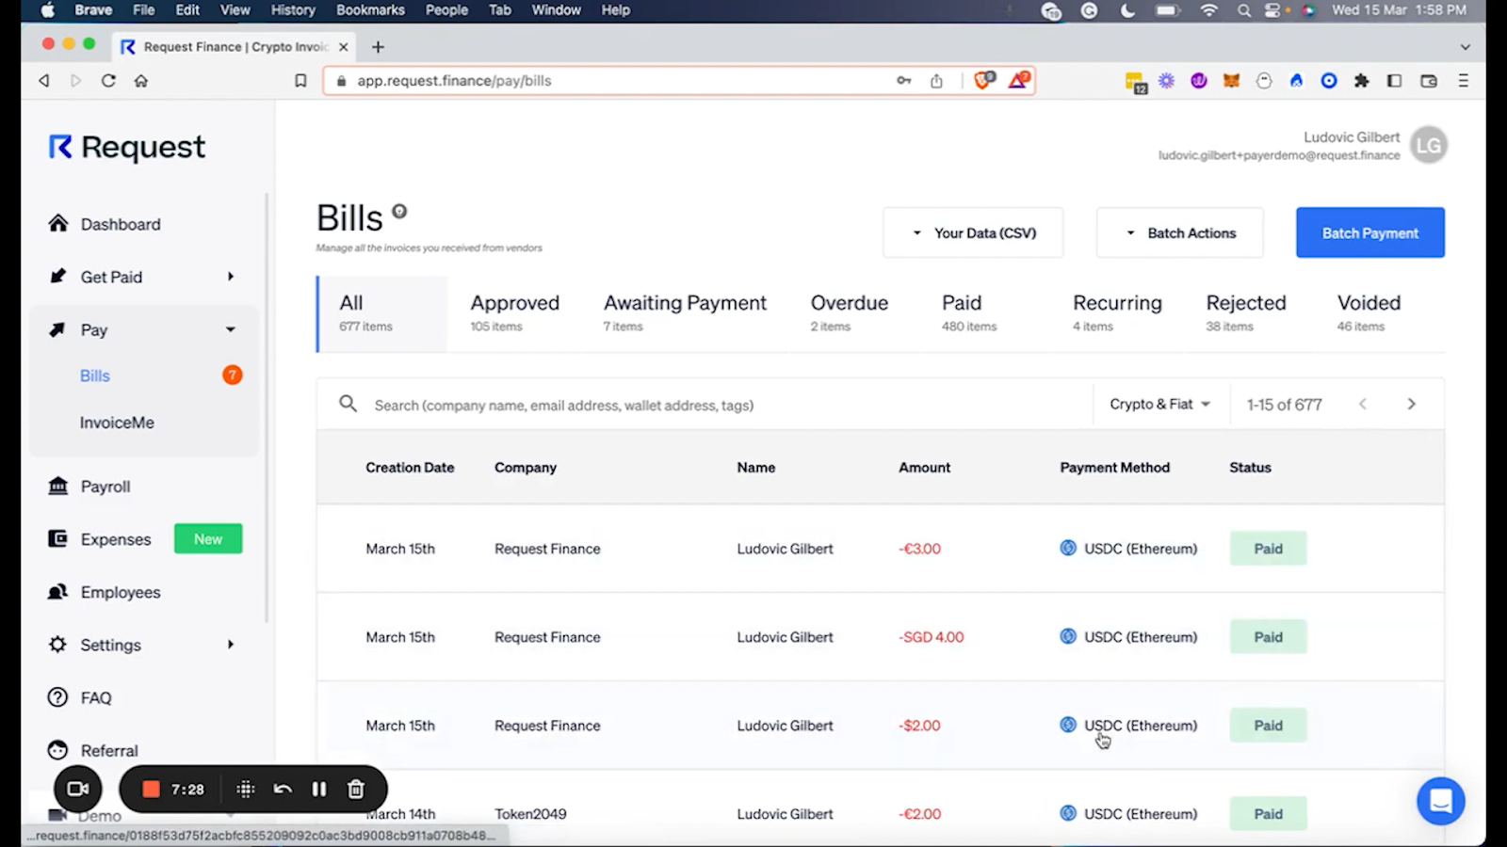The width and height of the screenshot is (1507, 847).
Task: Click the share icon in address bar
Action: click(x=936, y=81)
